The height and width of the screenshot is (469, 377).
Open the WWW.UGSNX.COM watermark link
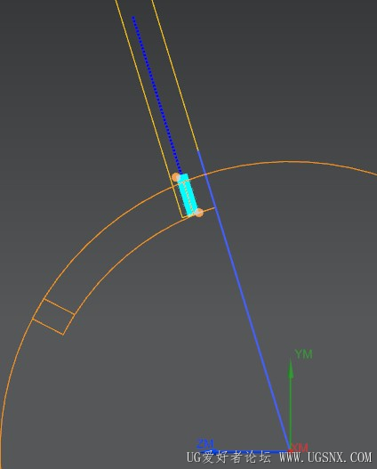click(325, 457)
